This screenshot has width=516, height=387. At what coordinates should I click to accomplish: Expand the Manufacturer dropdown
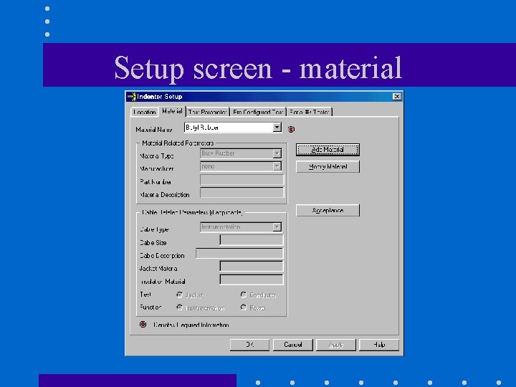(x=277, y=166)
